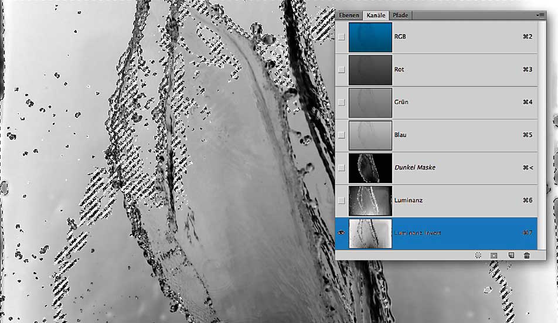Screen dimensions: 558x323
Task: Click the Blau channel thumbnail
Action: (x=370, y=135)
